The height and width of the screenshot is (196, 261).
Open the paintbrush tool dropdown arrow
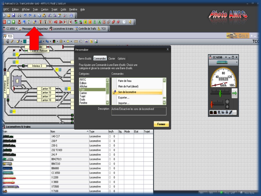click(21, 41)
